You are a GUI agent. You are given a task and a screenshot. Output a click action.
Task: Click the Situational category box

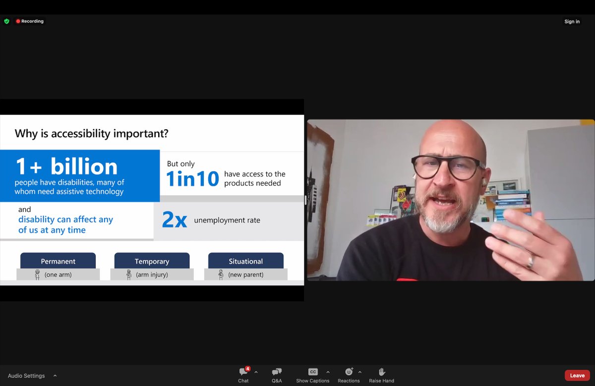pyautogui.click(x=246, y=261)
